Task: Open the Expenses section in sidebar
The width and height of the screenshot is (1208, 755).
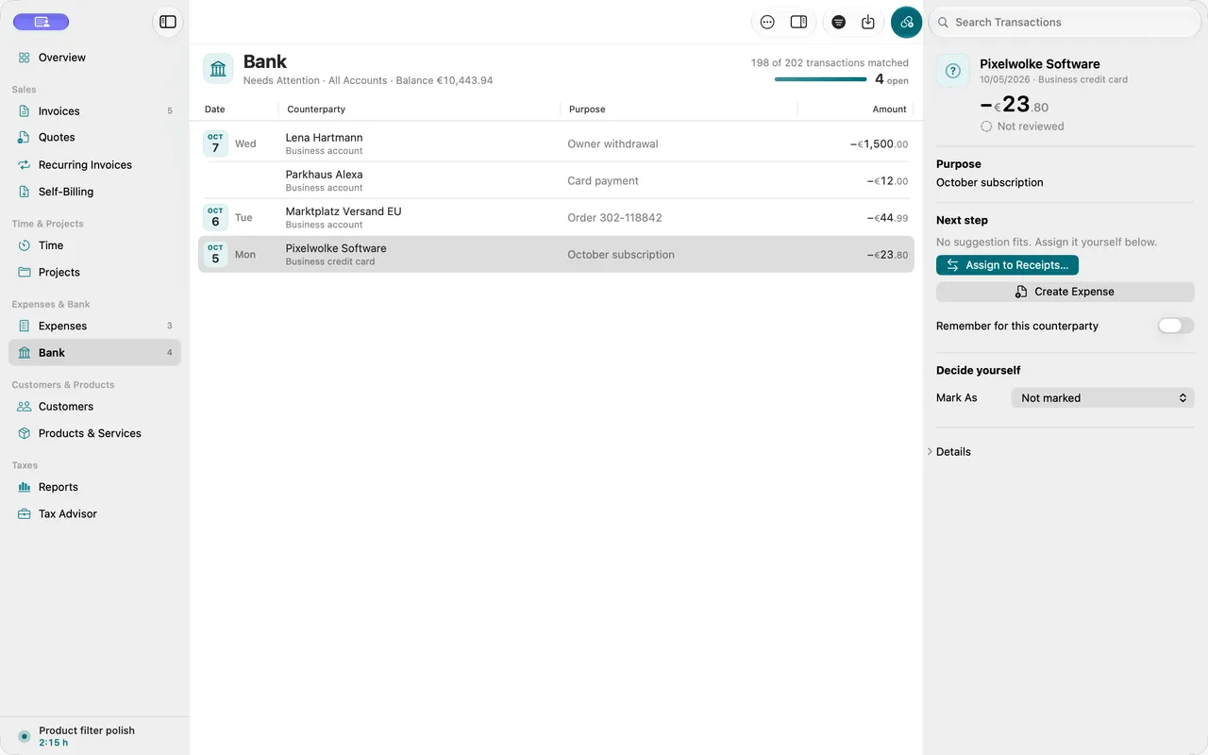Action: [94, 327]
